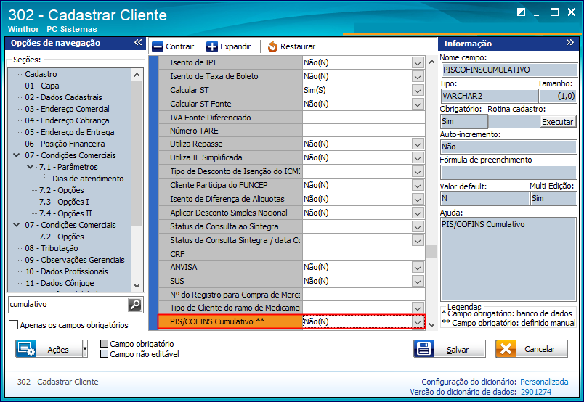Click the field grid scrollbar up arrow
584x402 pixels.
click(431, 62)
